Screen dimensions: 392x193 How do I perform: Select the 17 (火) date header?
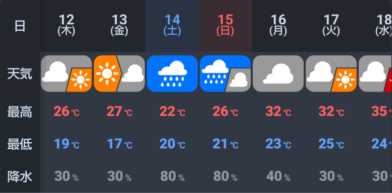click(x=331, y=26)
